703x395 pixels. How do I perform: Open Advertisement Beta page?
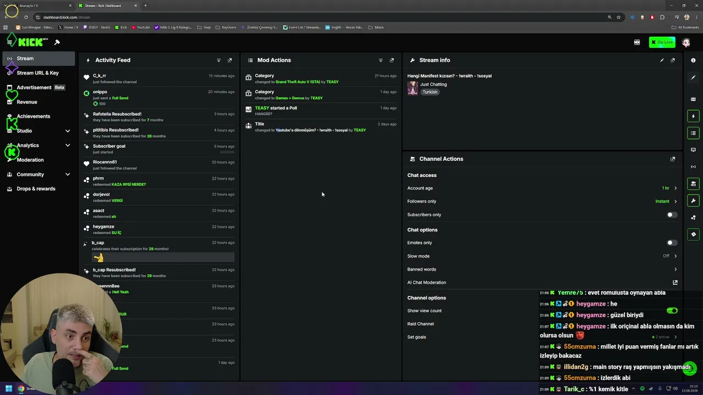tap(38, 88)
